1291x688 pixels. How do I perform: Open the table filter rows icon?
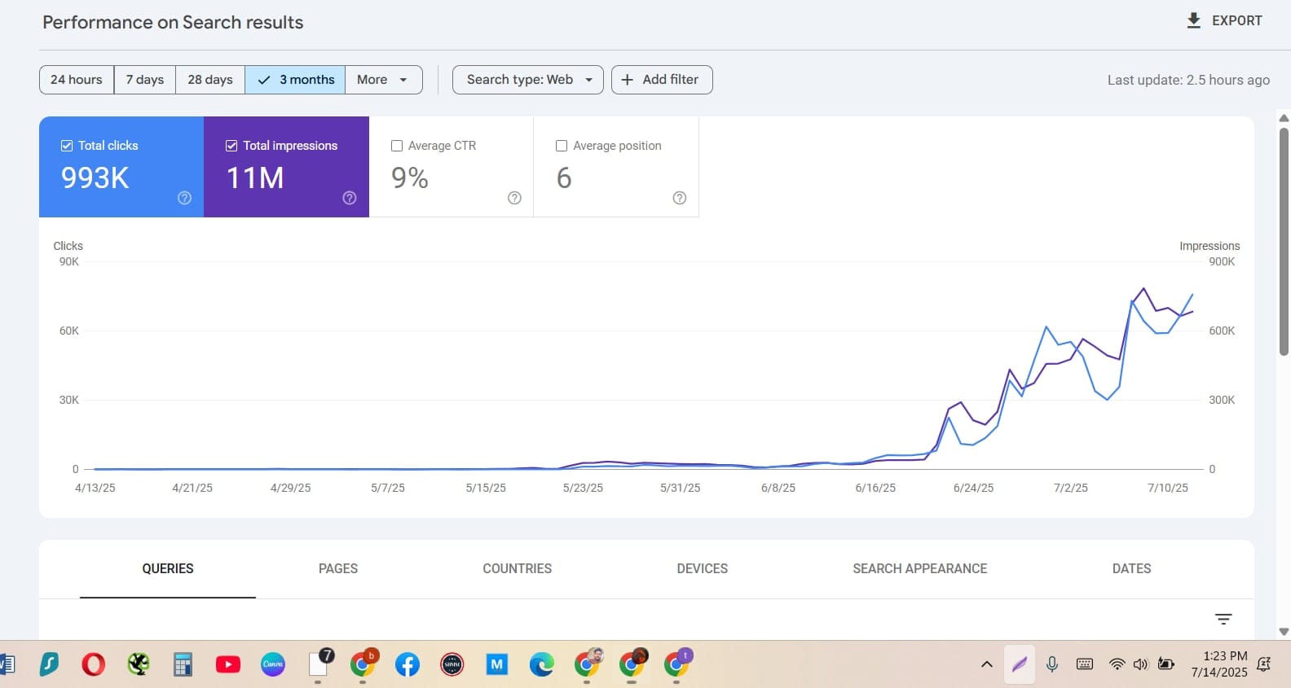click(x=1223, y=620)
